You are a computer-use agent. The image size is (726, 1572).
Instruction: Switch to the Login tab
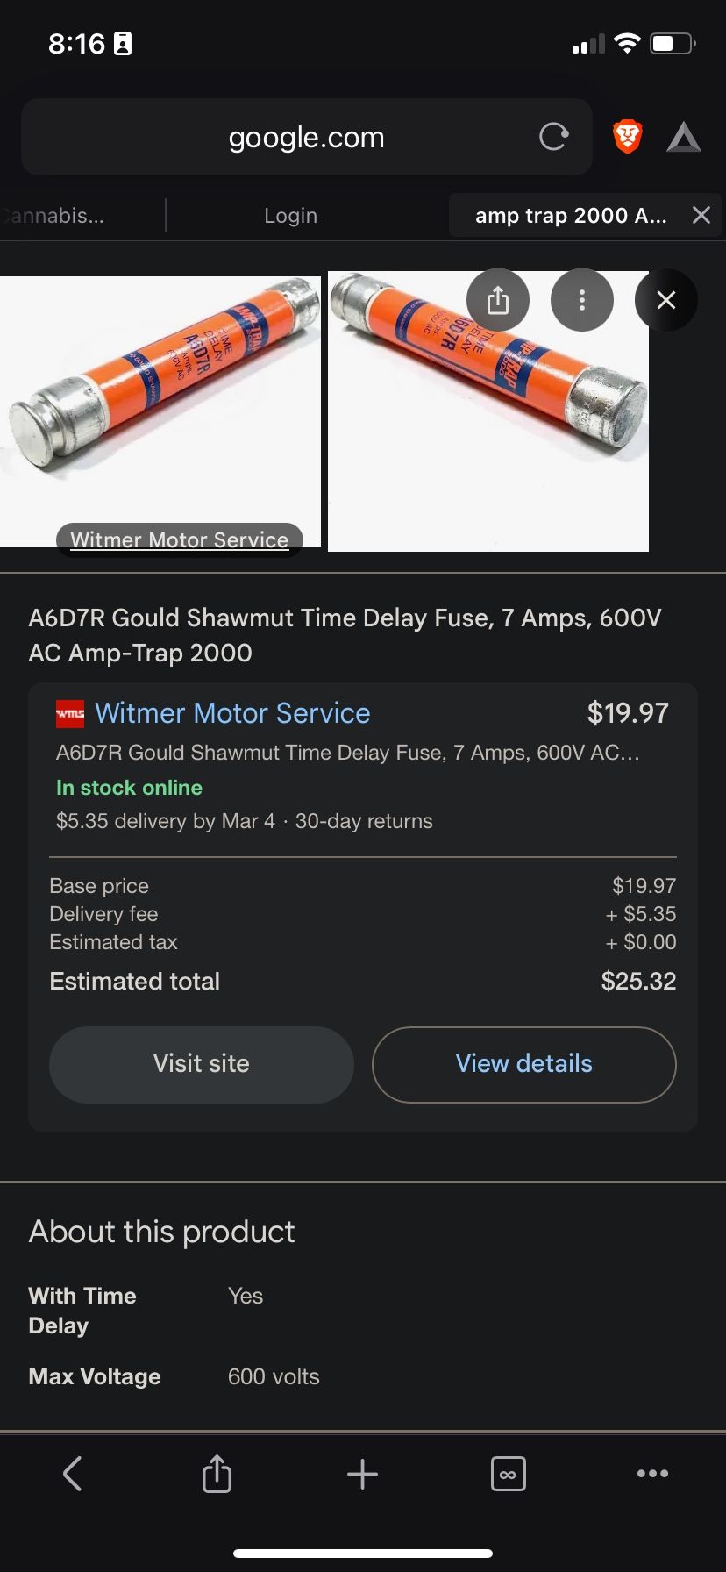coord(290,216)
